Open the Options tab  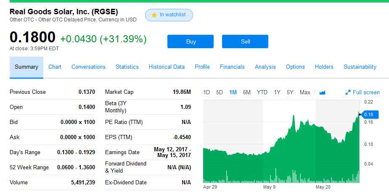click(x=295, y=67)
